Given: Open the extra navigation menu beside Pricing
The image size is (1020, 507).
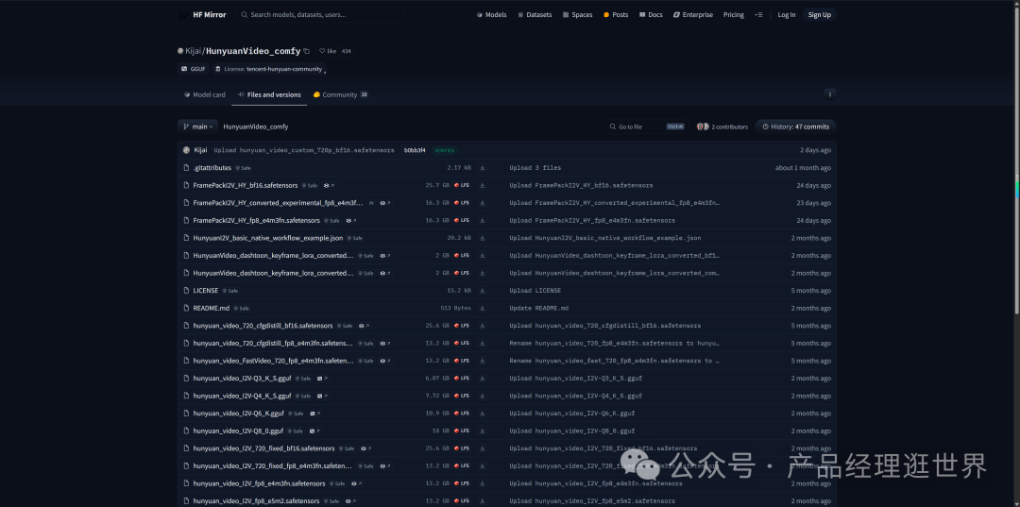Looking at the screenshot, I should (x=757, y=14).
